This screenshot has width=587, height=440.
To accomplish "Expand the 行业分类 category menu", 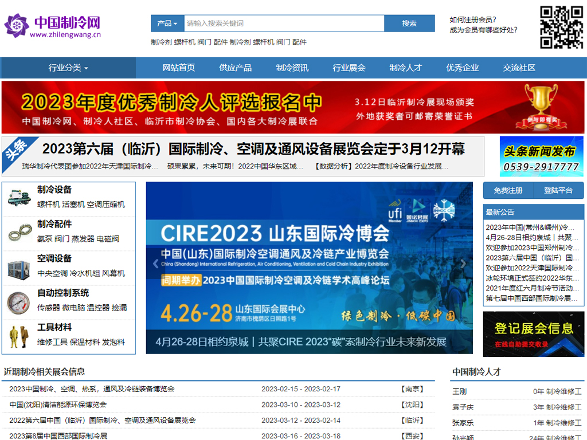I will [x=68, y=68].
